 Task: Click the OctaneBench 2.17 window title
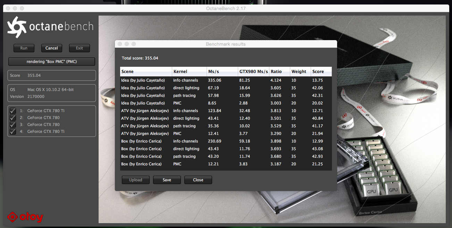click(x=226, y=8)
